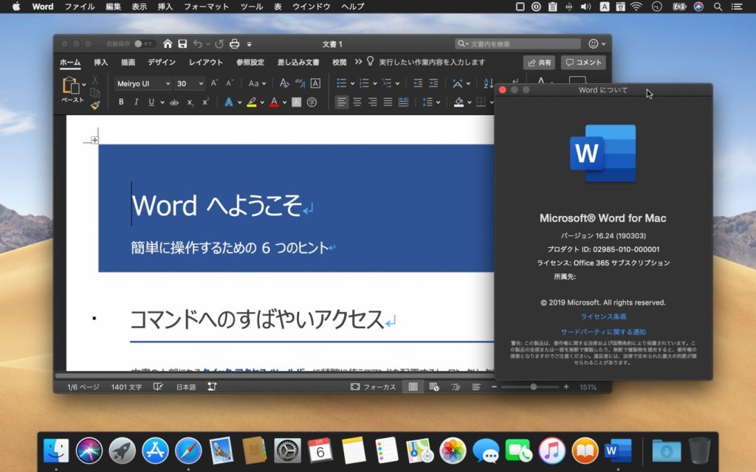Select the subscript icon
The image size is (756, 472).
pyautogui.click(x=190, y=102)
